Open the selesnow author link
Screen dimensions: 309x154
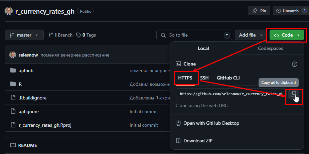click(28, 55)
